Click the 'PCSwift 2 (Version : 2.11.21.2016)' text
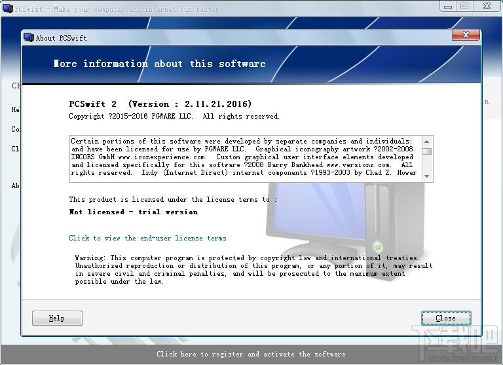This screenshot has height=365, width=503. (x=160, y=104)
